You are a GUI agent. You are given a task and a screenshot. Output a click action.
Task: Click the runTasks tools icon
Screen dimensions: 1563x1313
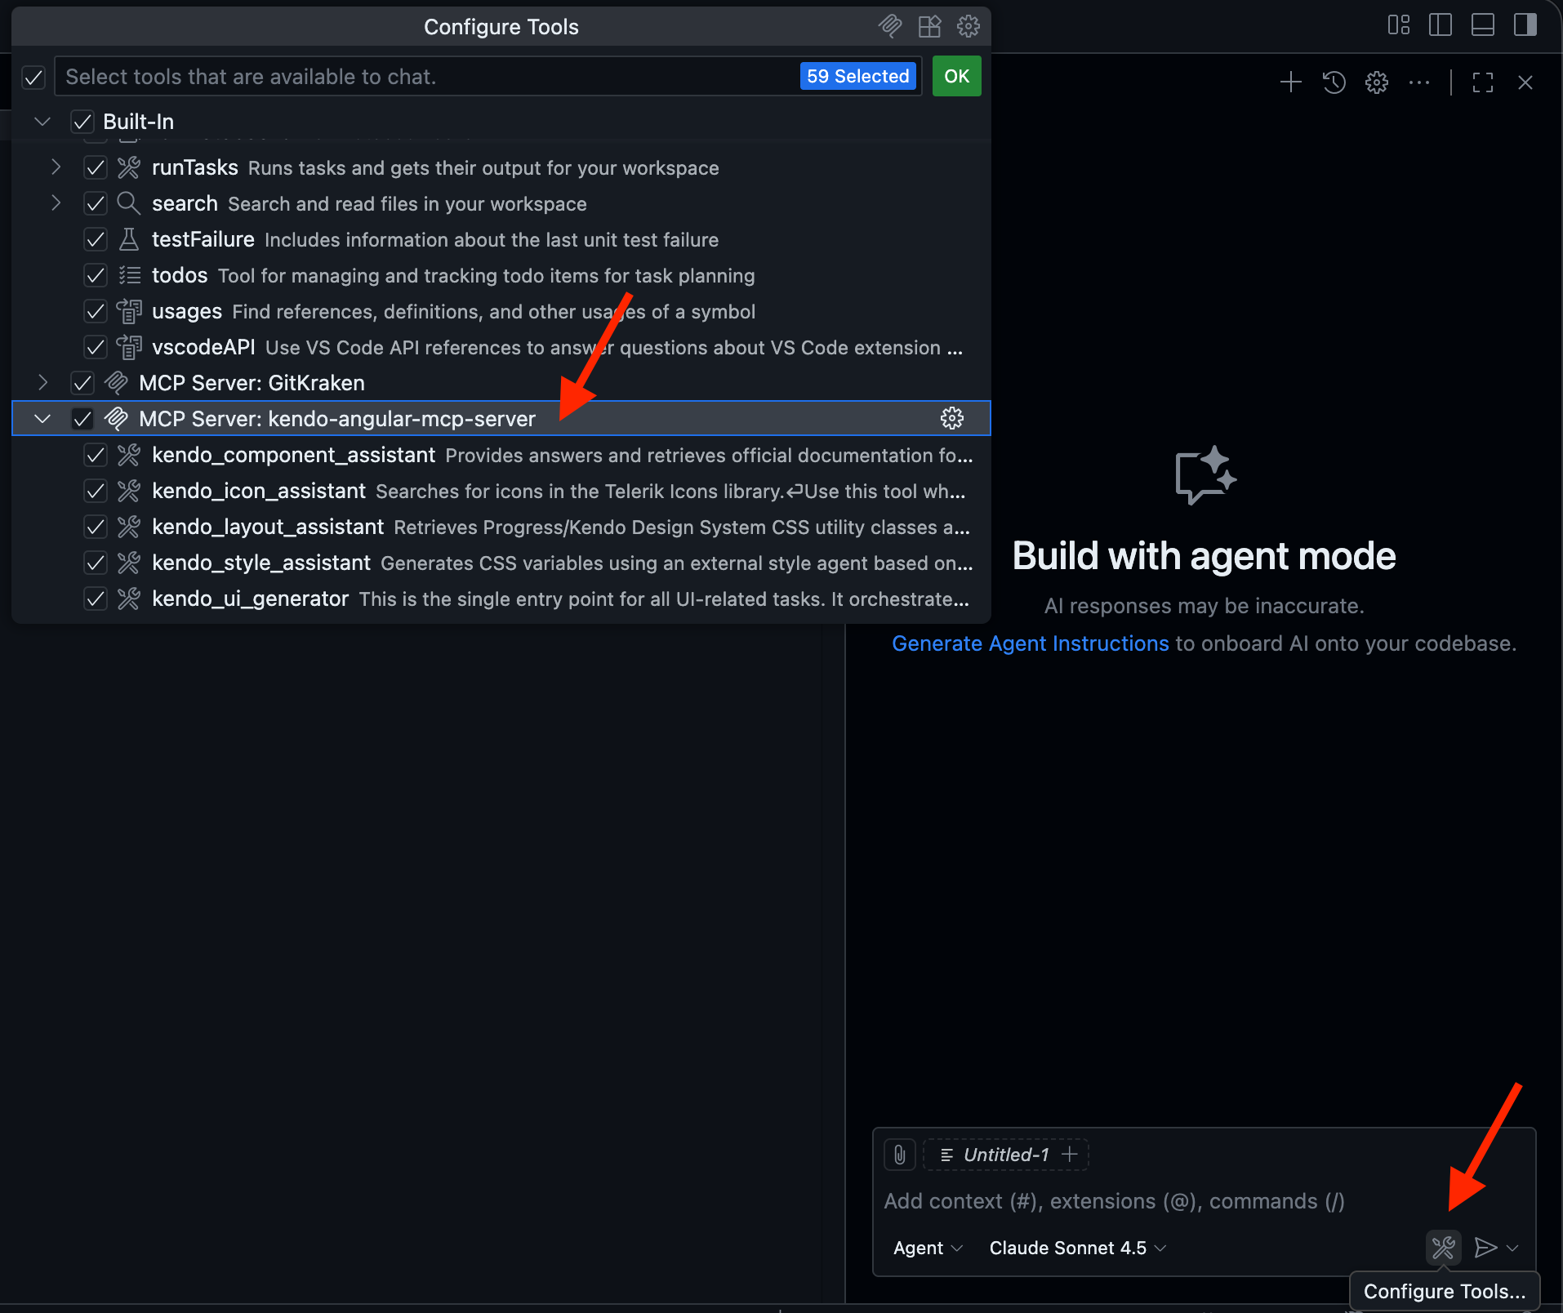[129, 167]
